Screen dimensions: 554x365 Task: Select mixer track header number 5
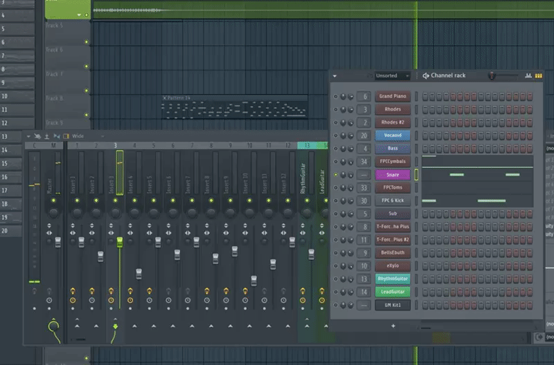[153, 145]
